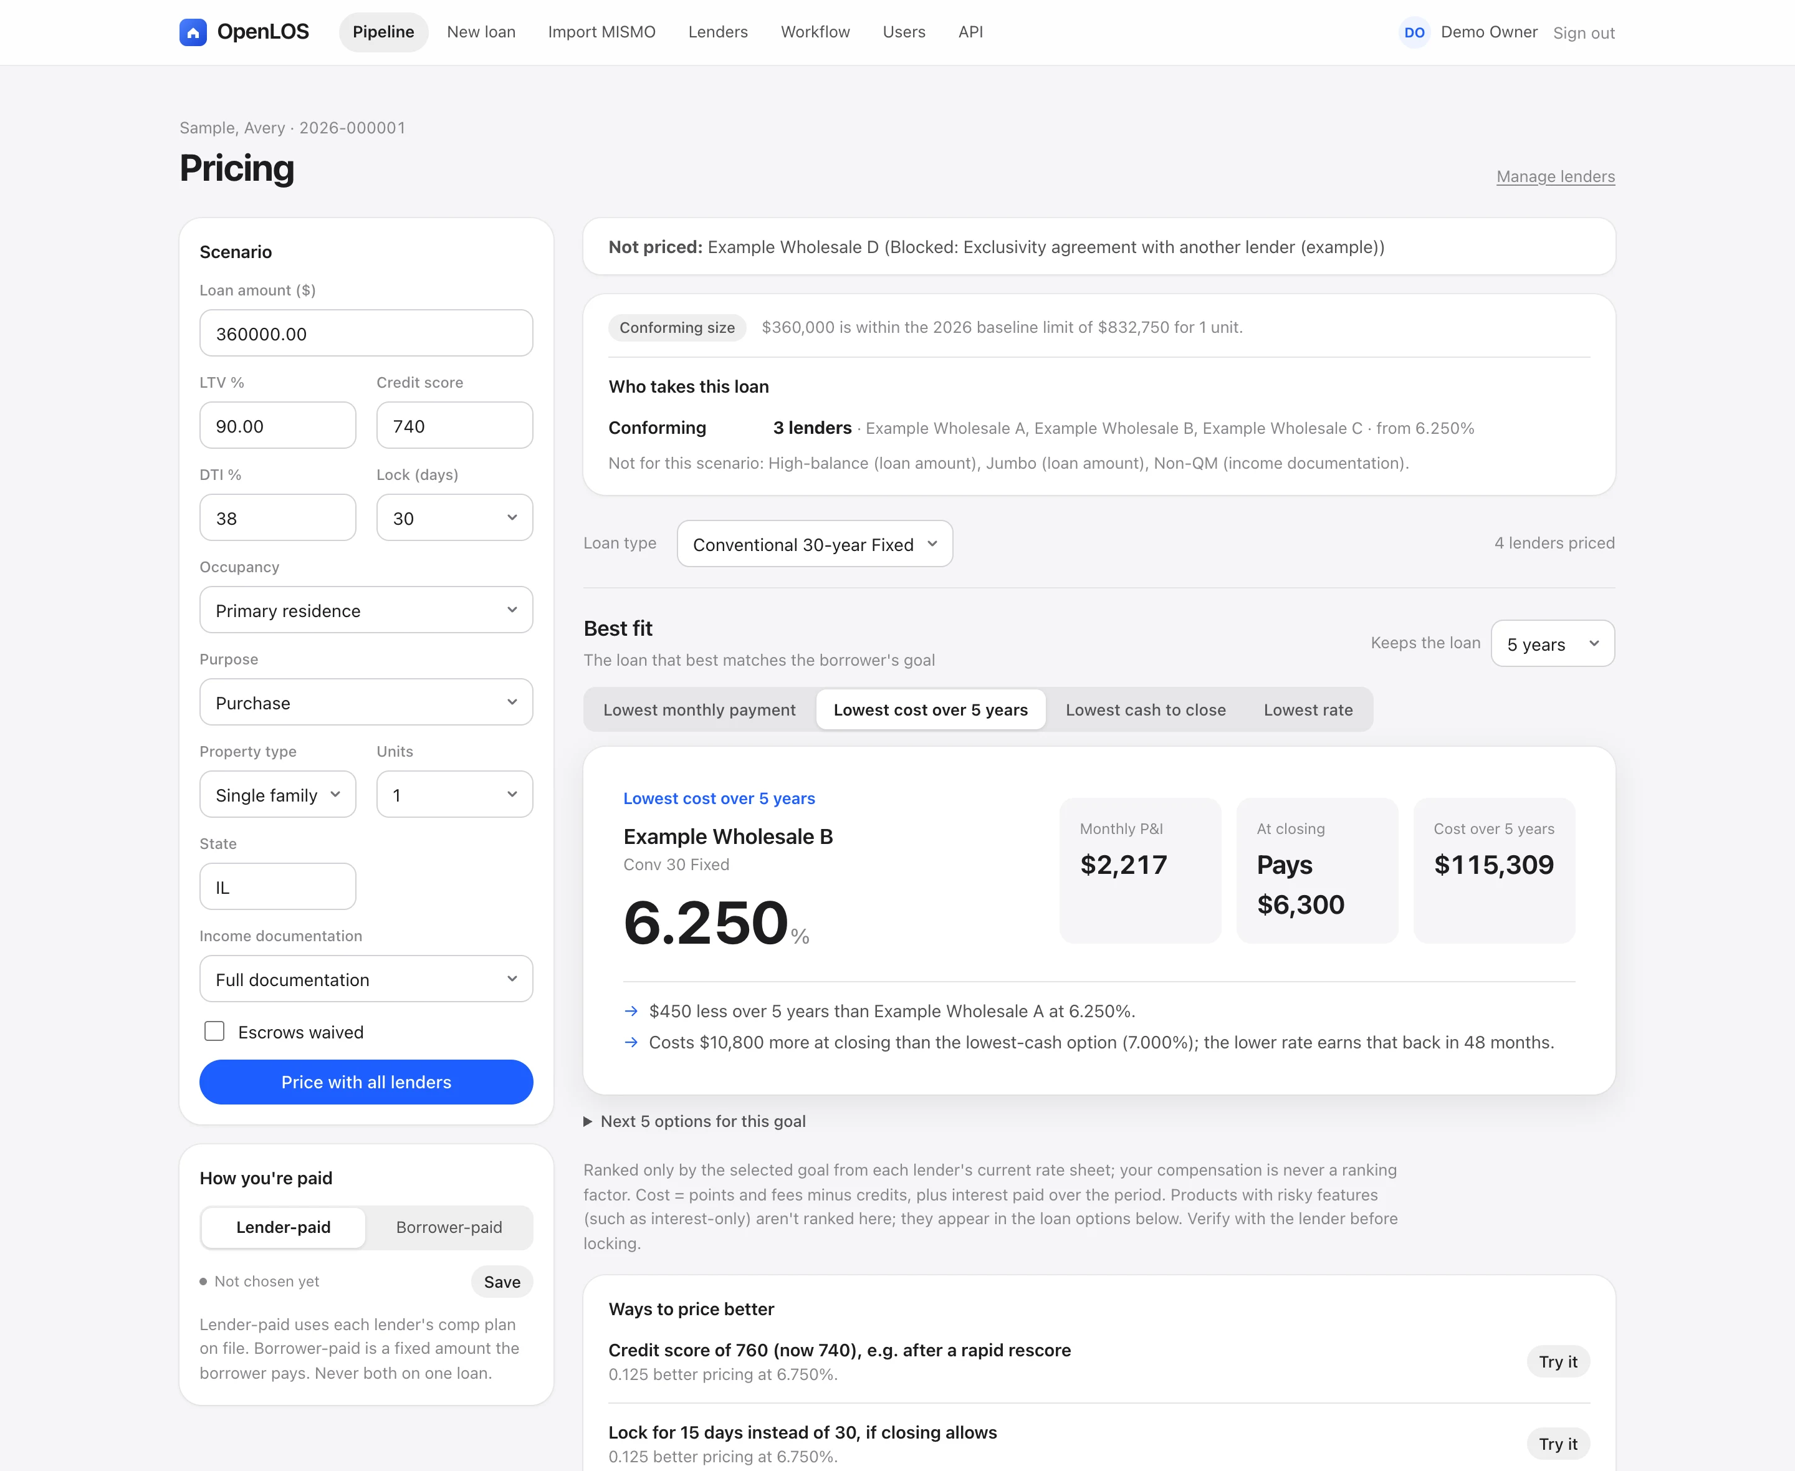Click the Example Wholesale B lender name
Image resolution: width=1795 pixels, height=1471 pixels.
tap(727, 836)
